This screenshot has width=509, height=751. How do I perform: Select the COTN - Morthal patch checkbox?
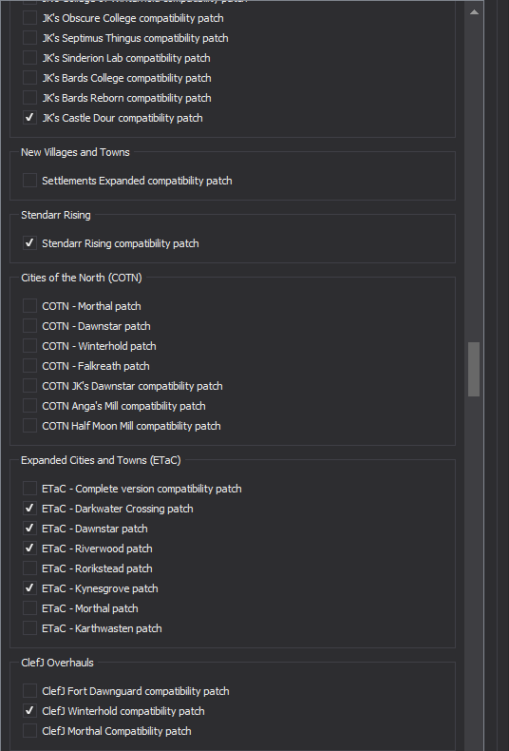pyautogui.click(x=29, y=306)
